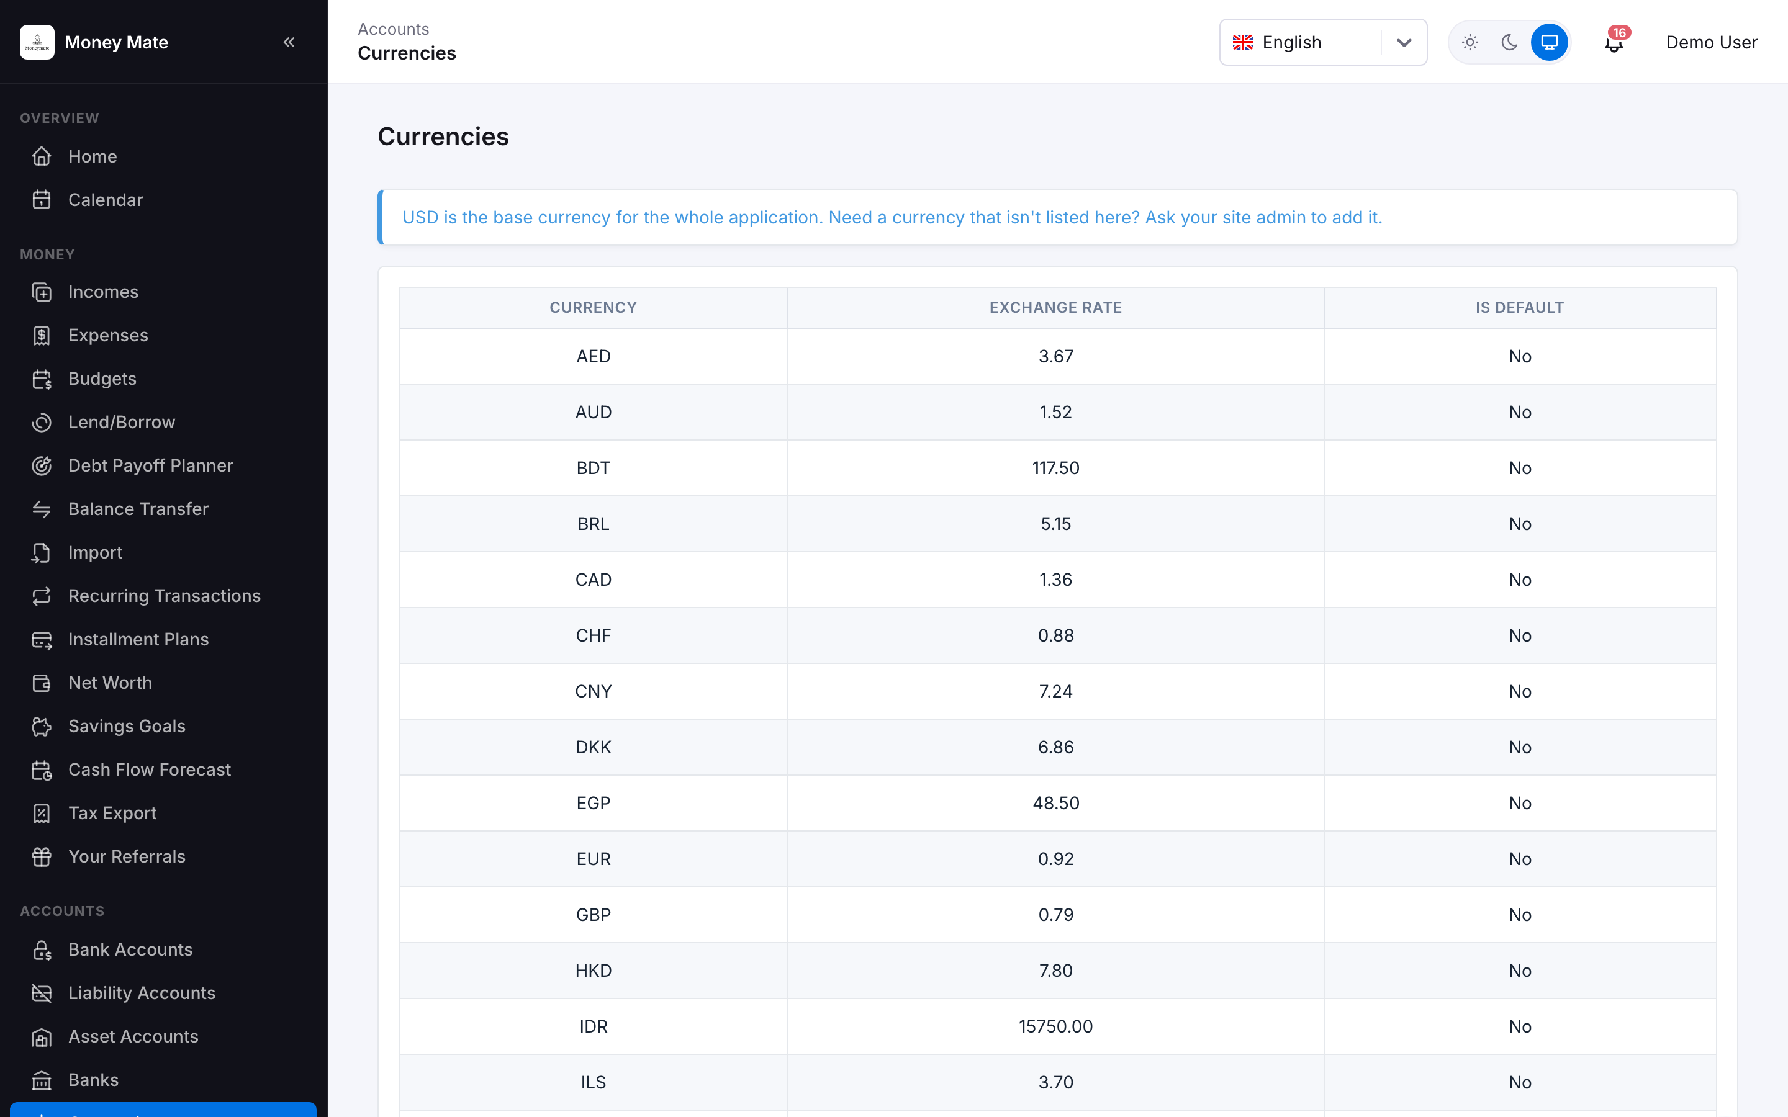Open the Home menu item
The width and height of the screenshot is (1788, 1117).
pyautogui.click(x=163, y=156)
